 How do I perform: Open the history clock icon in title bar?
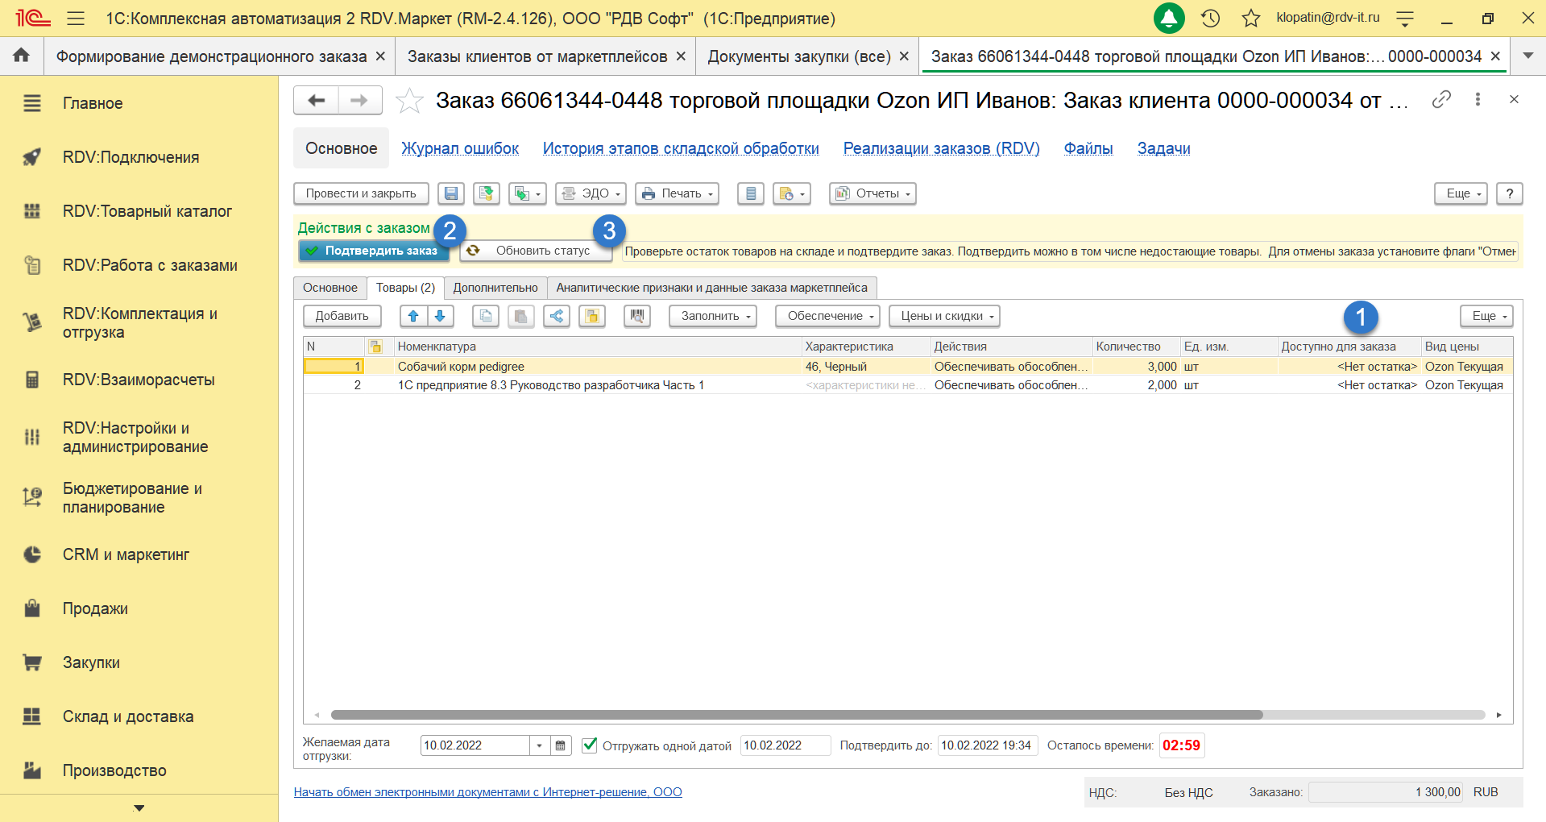click(1210, 18)
